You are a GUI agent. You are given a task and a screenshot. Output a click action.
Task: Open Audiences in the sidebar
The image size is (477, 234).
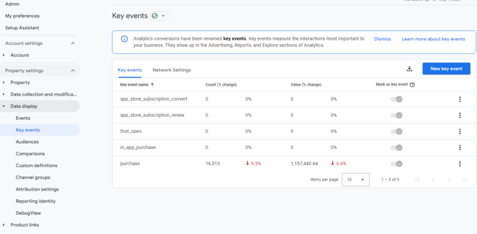click(x=27, y=142)
